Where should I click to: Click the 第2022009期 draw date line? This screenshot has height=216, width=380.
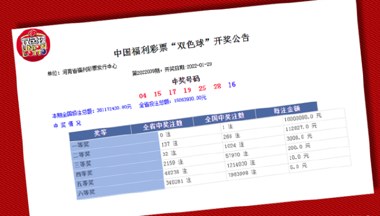click(x=172, y=69)
